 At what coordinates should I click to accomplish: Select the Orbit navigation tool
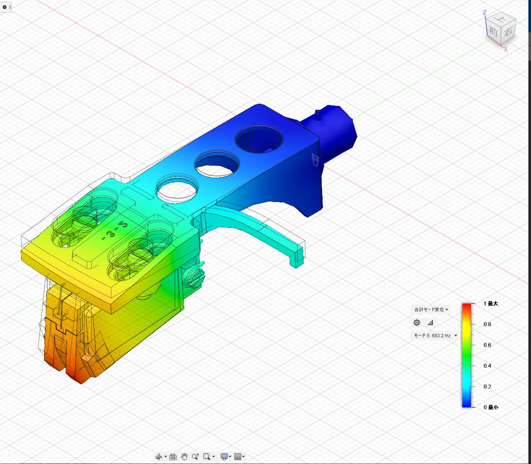click(x=158, y=456)
